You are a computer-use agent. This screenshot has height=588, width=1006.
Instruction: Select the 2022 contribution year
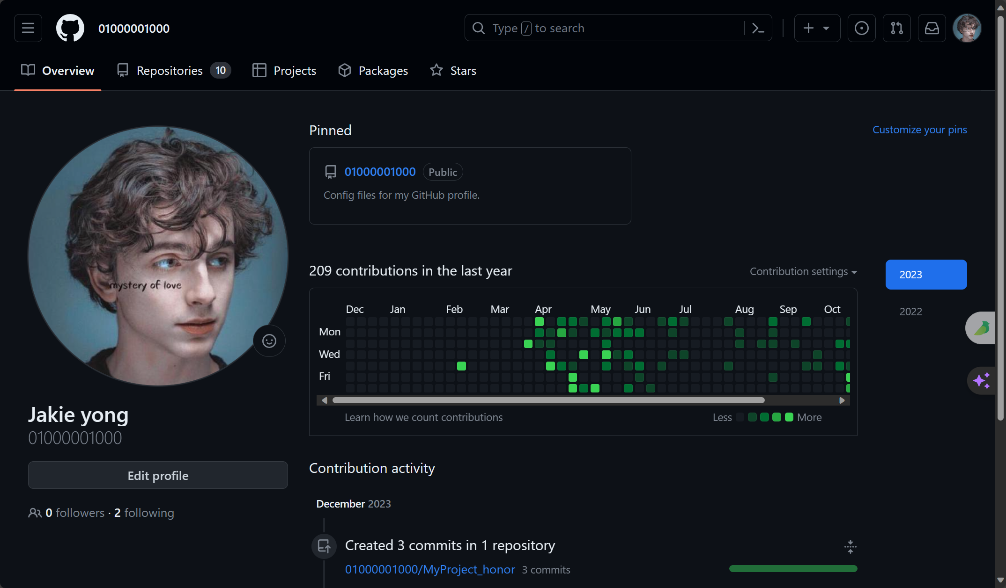coord(910,312)
